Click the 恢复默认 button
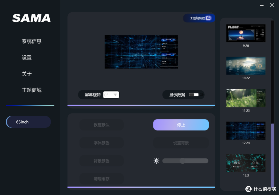279x195 pixels. [102, 125]
